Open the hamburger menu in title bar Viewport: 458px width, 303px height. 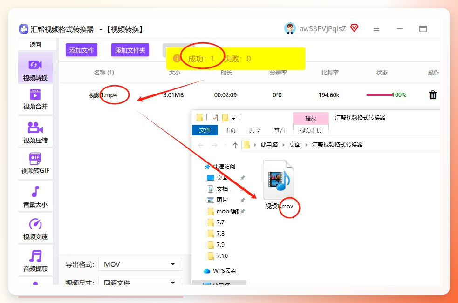[x=376, y=28]
